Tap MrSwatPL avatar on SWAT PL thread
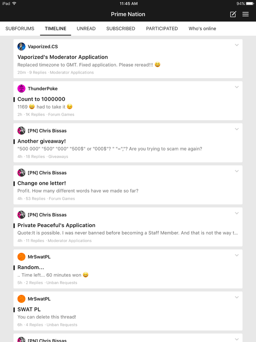The image size is (256, 342). [22, 299]
